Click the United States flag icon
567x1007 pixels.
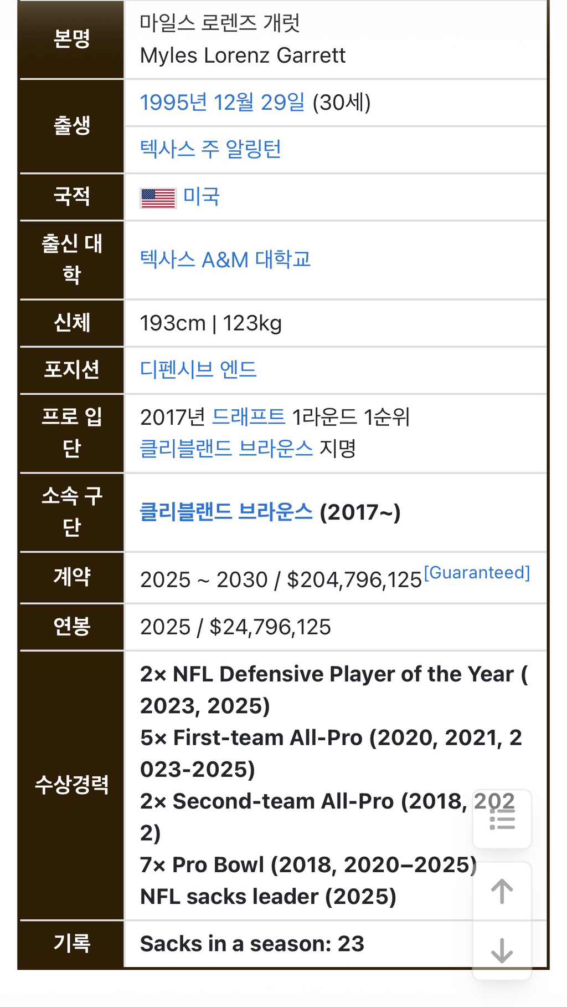[x=158, y=198]
